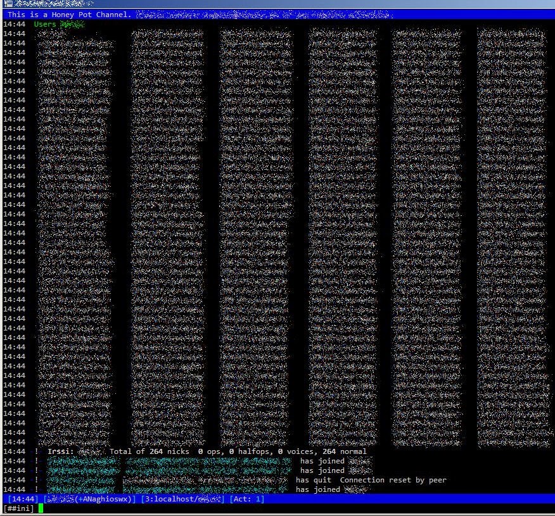Click the timestamp on the 'has quit' line
The height and width of the screenshot is (516, 555).
click(14, 481)
